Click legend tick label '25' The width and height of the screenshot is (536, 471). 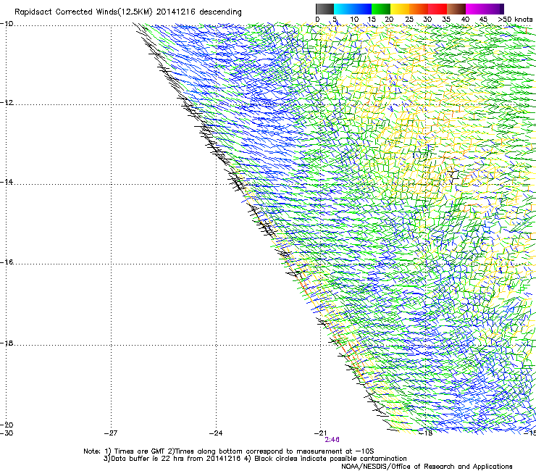(409, 19)
